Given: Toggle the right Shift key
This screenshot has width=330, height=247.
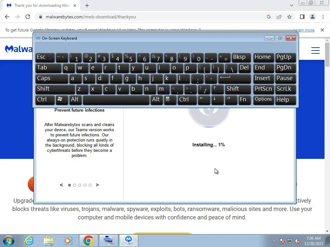Looking at the screenshot, I should (238, 89).
